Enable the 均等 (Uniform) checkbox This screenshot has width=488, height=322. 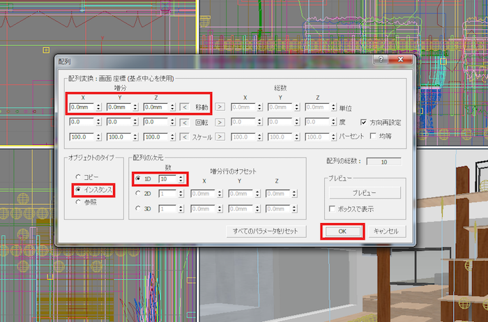pyautogui.click(x=373, y=137)
